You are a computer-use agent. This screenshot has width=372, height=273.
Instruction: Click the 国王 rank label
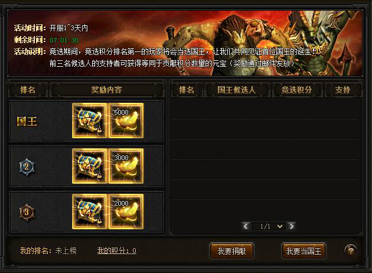(x=27, y=121)
